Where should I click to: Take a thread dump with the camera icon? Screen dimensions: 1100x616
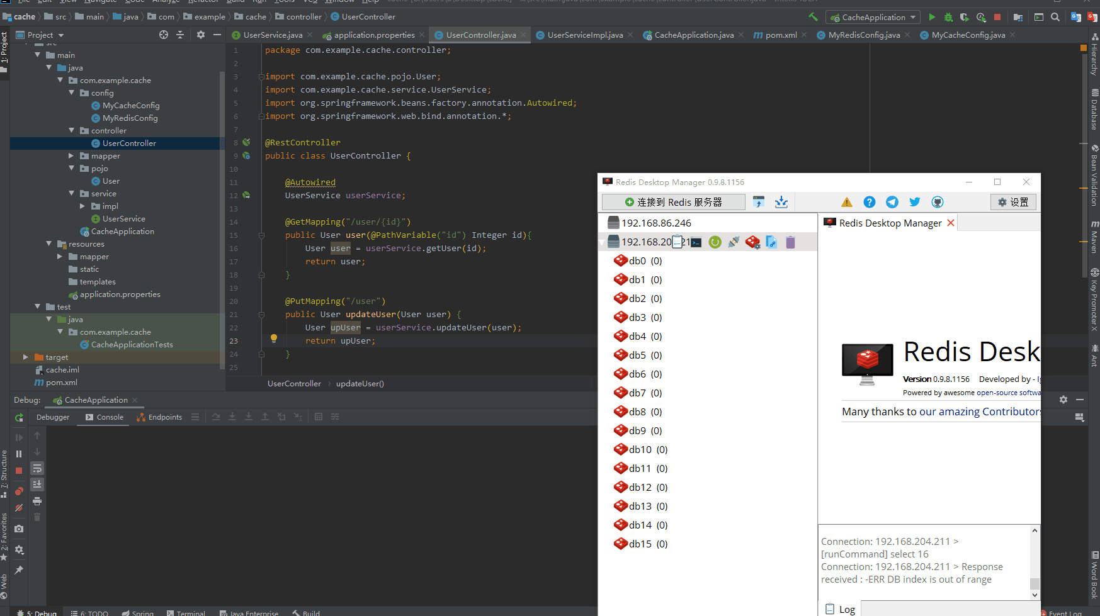coord(19,529)
